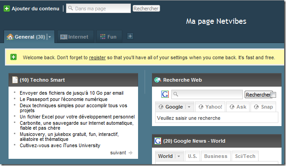Click (20) Google News - World title
The image size is (286, 166).
pyautogui.click(x=194, y=141)
